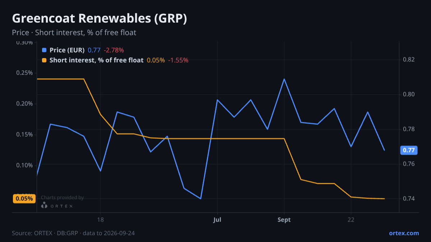Image resolution: width=431 pixels, height=242 pixels.
Task: Click the price value 0.77 in legend
Action: (94, 50)
